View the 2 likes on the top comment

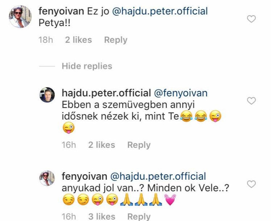click(x=78, y=40)
